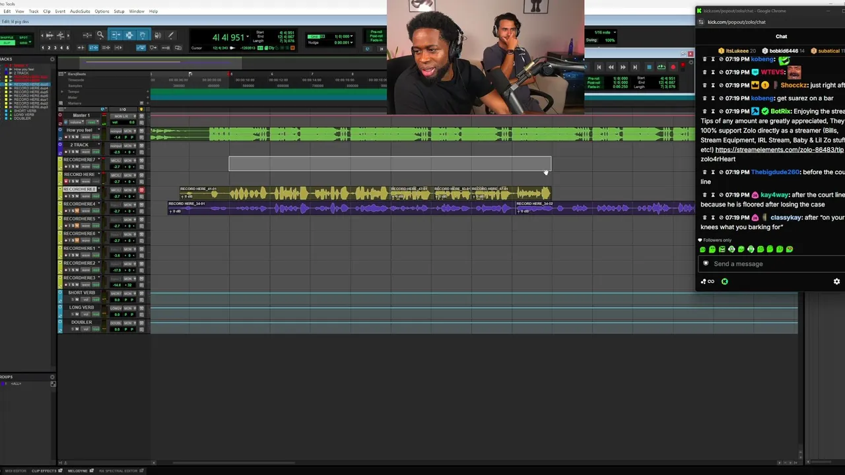Open the streamelements tip link in chat
Screen dimensions: 845x475
(779, 150)
